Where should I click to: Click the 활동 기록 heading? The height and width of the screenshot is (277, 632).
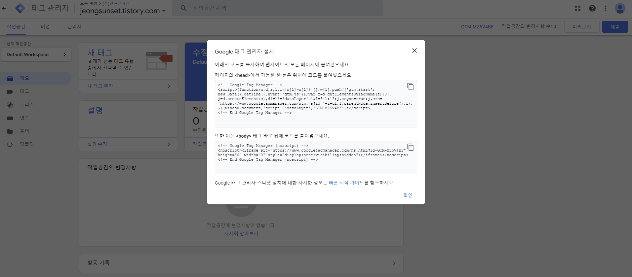(x=99, y=263)
